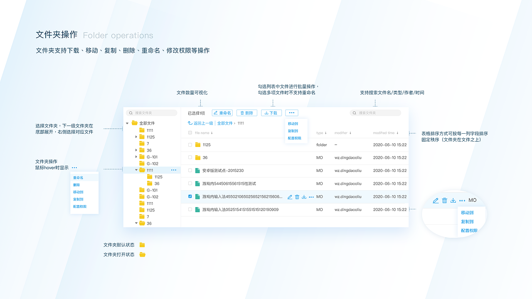The width and height of the screenshot is (532, 299).
Task: Click 全部文件 in the breadcrumb path
Action: point(225,123)
